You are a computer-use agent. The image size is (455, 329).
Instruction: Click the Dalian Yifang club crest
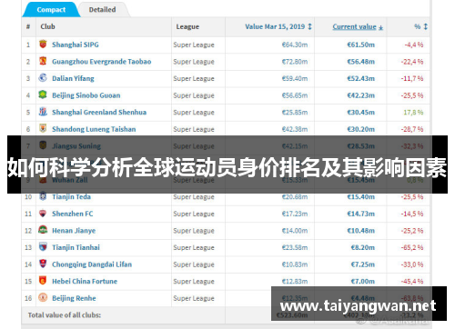43,78
